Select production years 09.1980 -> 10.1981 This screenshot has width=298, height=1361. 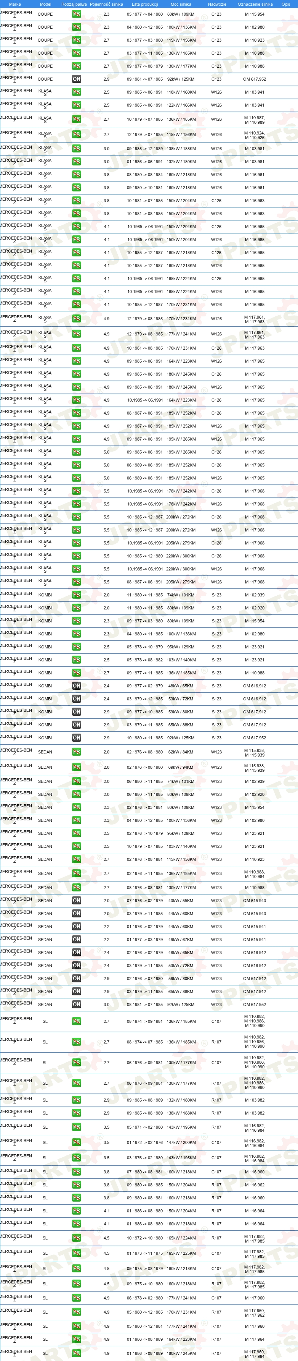pyautogui.click(x=145, y=188)
